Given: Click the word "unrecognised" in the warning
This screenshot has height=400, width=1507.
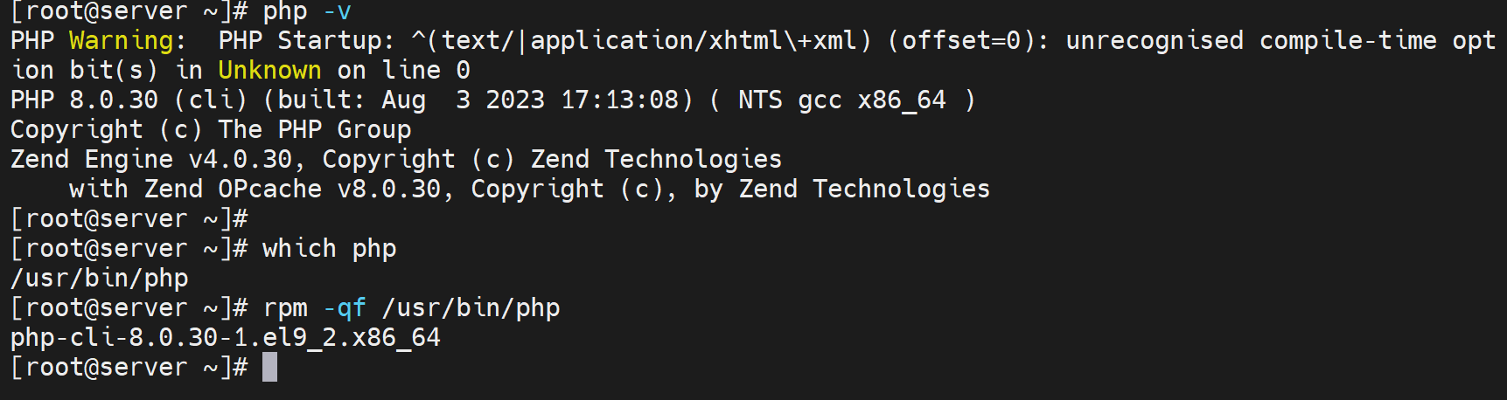Looking at the screenshot, I should tap(1154, 40).
